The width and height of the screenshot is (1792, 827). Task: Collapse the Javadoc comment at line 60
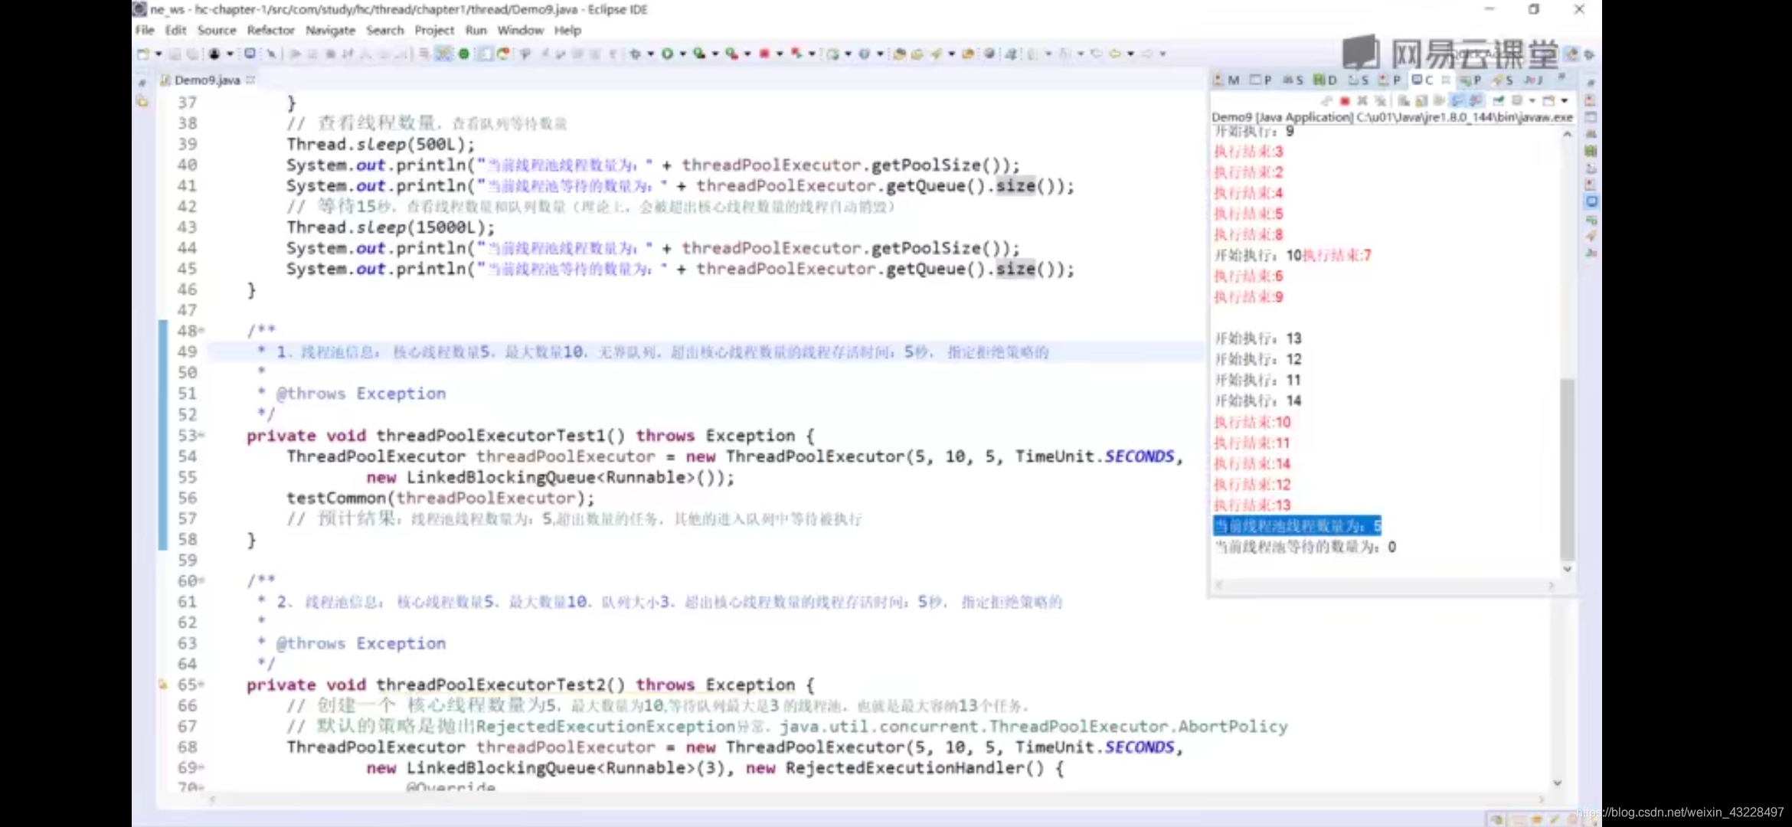202,580
